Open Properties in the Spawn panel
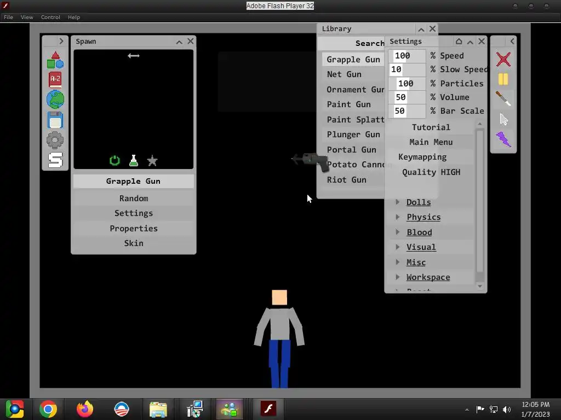The height and width of the screenshot is (420, 561). [134, 228]
